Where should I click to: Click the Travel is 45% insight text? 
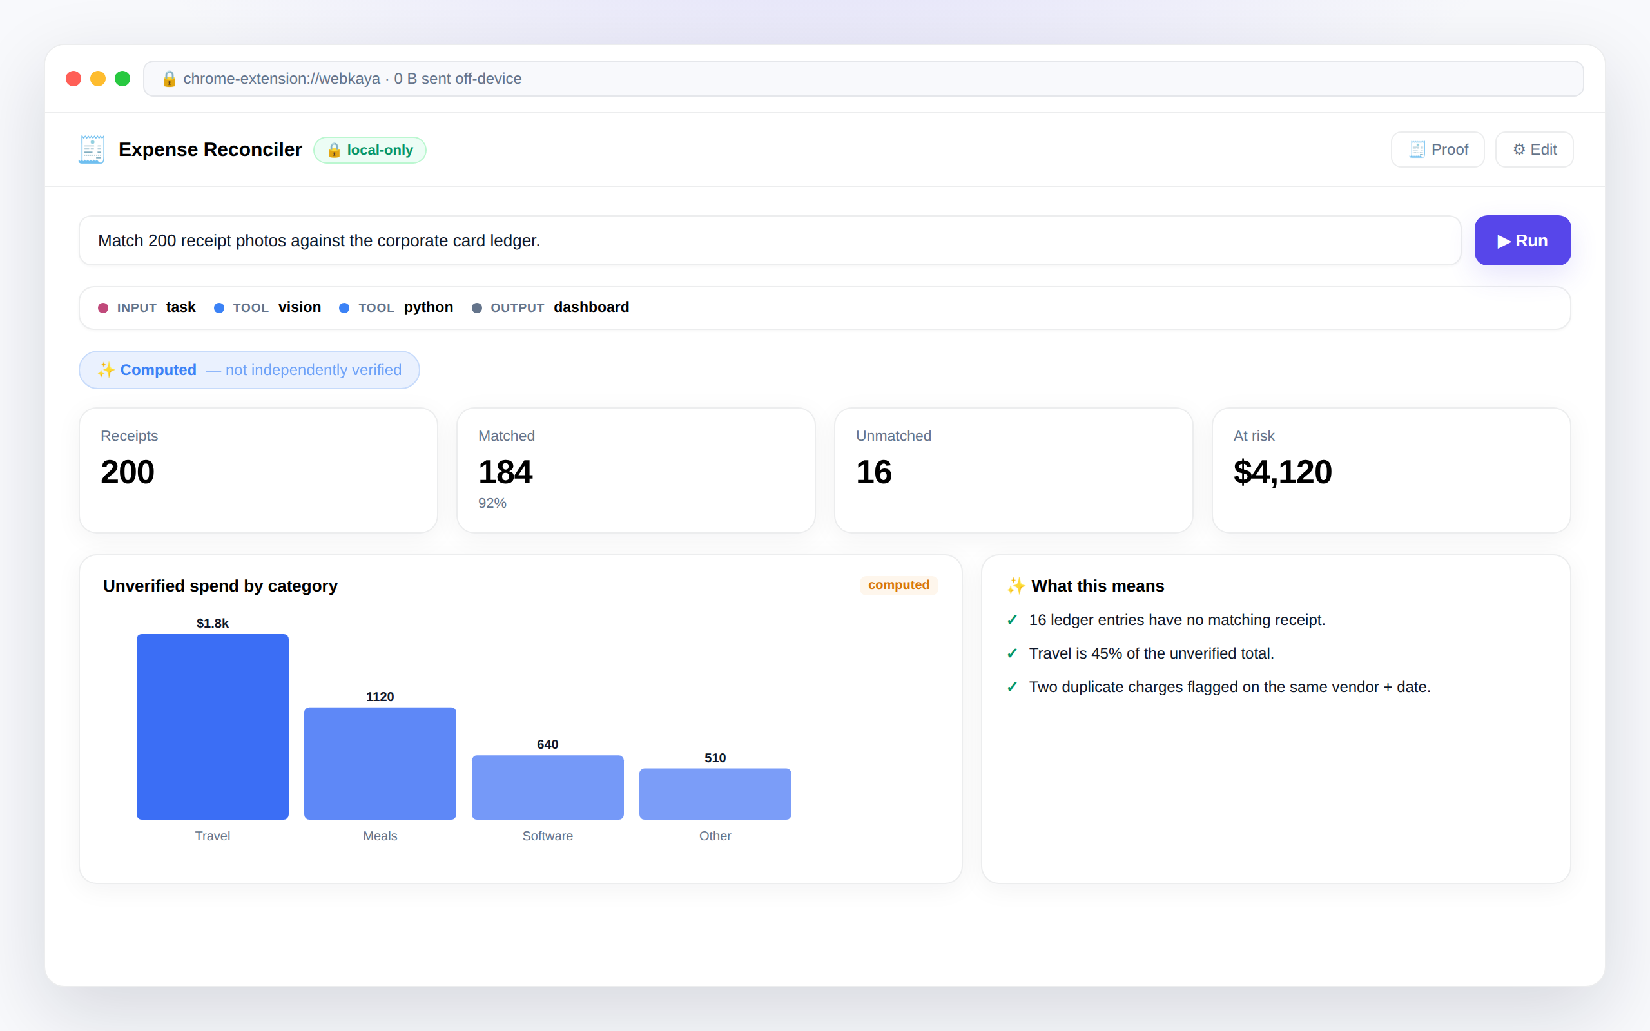click(1152, 653)
